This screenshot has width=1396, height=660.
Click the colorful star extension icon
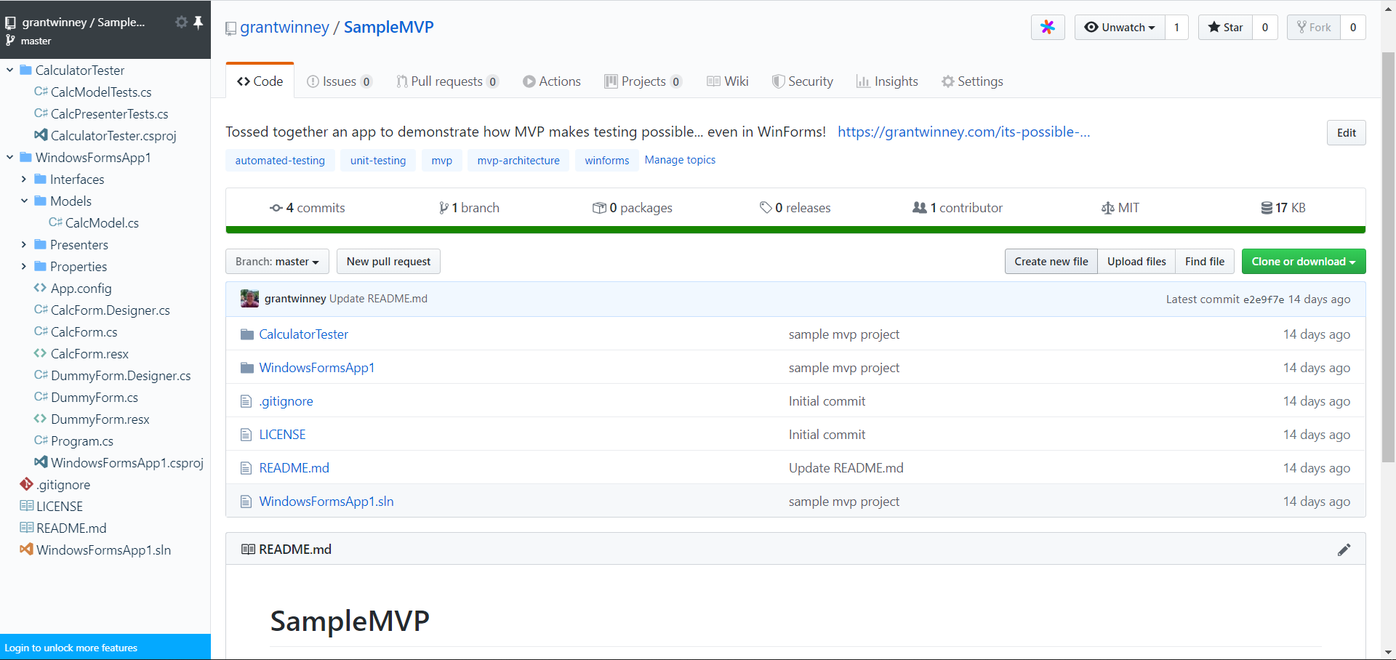1047,28
